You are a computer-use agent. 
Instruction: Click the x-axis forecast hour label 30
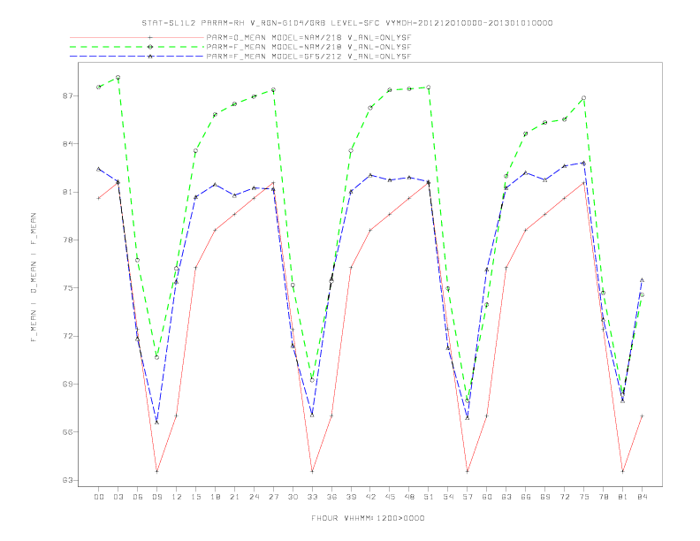click(293, 497)
